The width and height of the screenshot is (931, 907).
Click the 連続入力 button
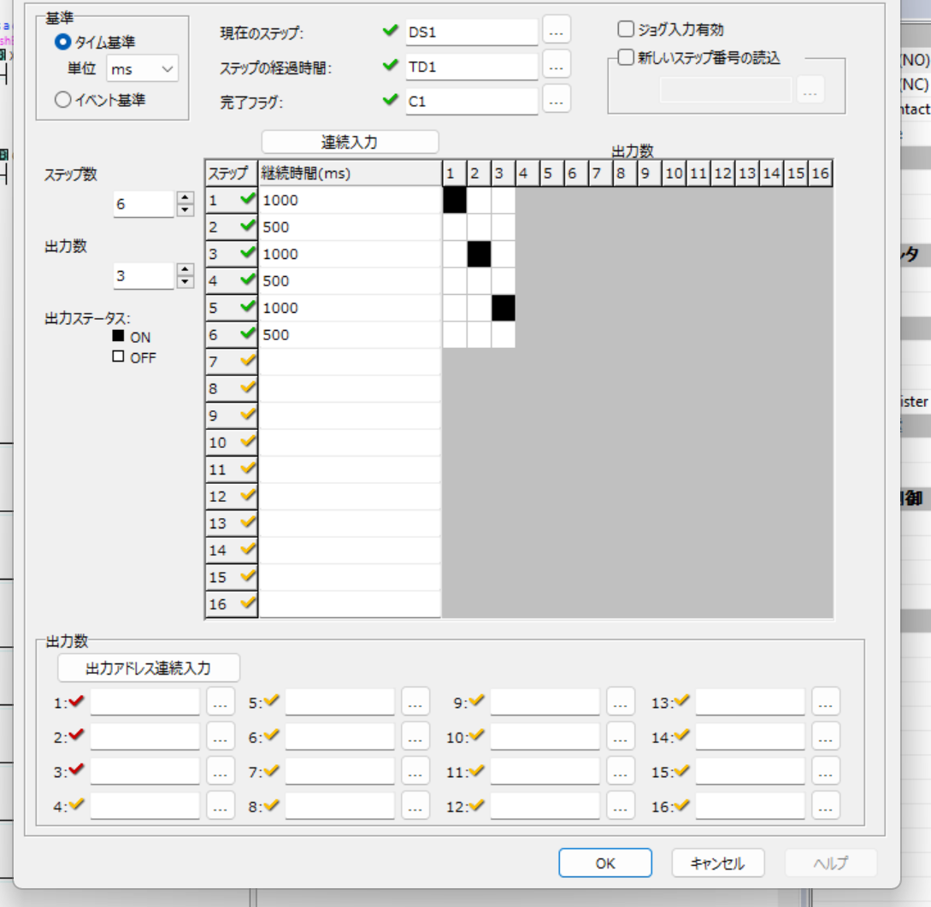(x=351, y=142)
